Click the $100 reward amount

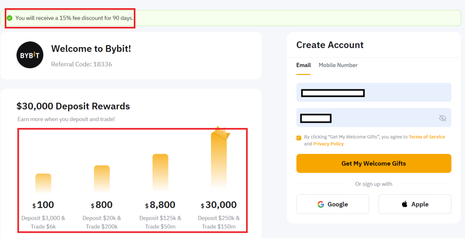point(43,205)
